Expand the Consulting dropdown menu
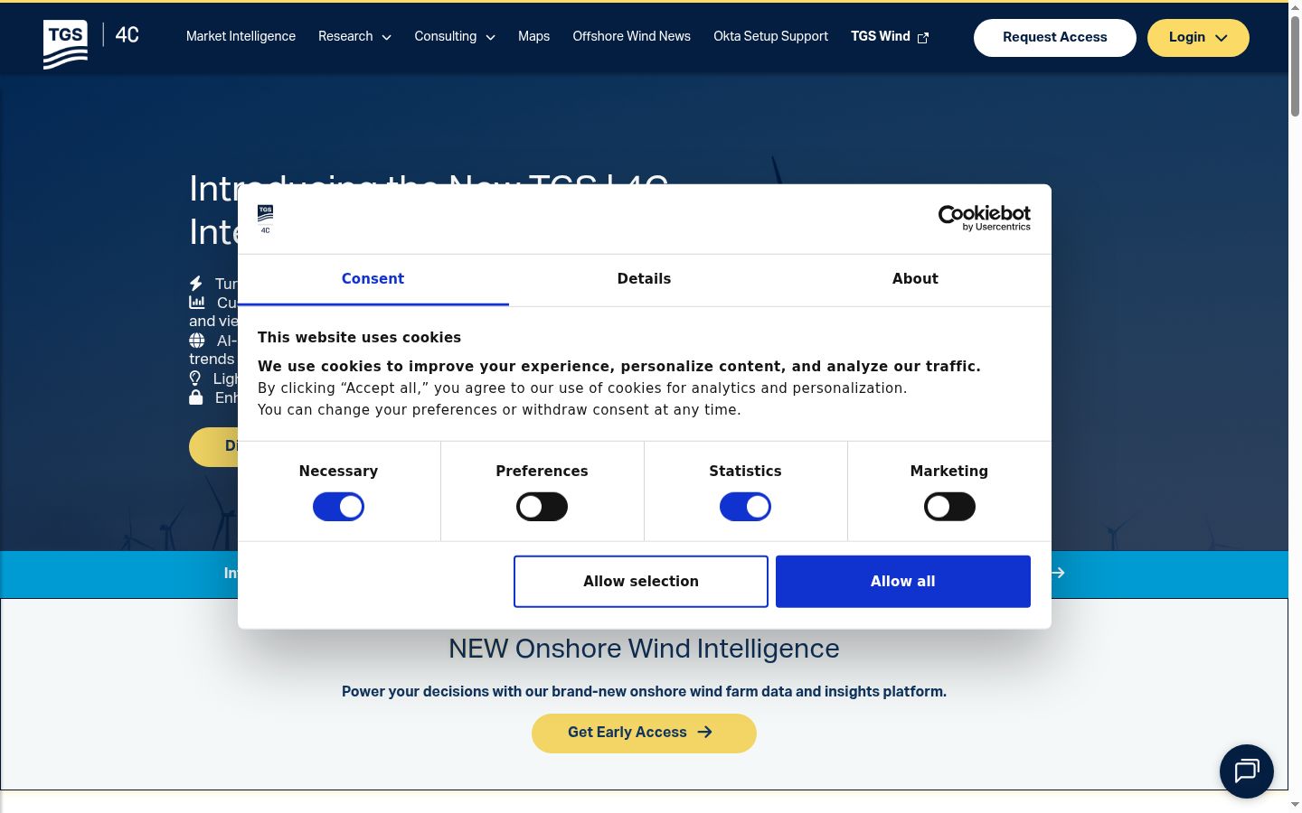The image size is (1302, 813). tap(455, 36)
